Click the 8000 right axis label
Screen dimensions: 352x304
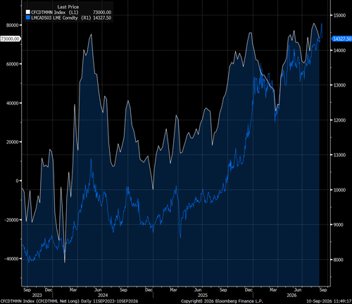click(x=339, y=260)
